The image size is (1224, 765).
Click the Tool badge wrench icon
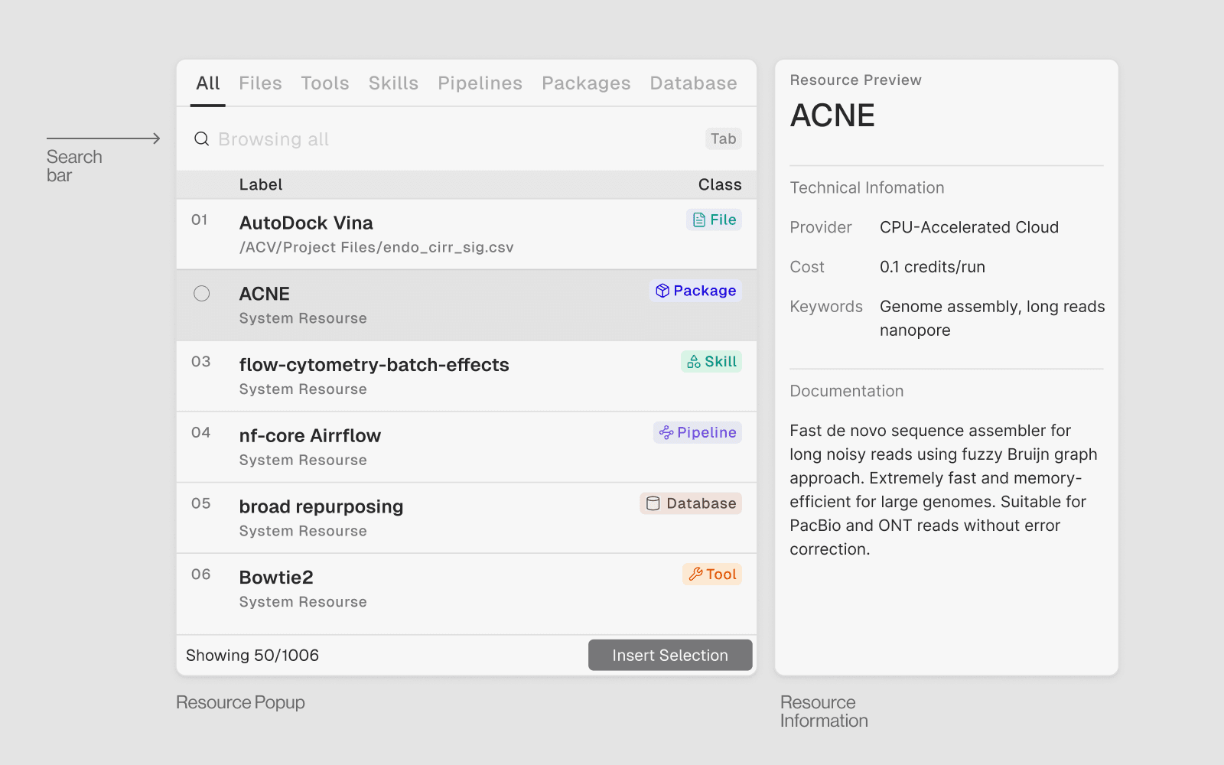coord(695,575)
